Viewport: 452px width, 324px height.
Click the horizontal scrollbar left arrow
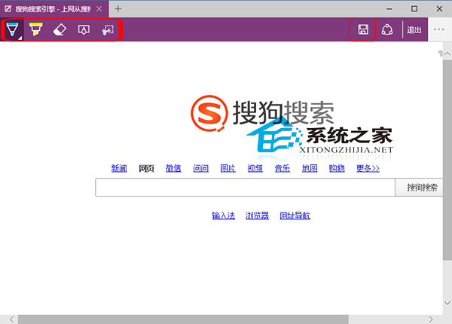click(11, 319)
